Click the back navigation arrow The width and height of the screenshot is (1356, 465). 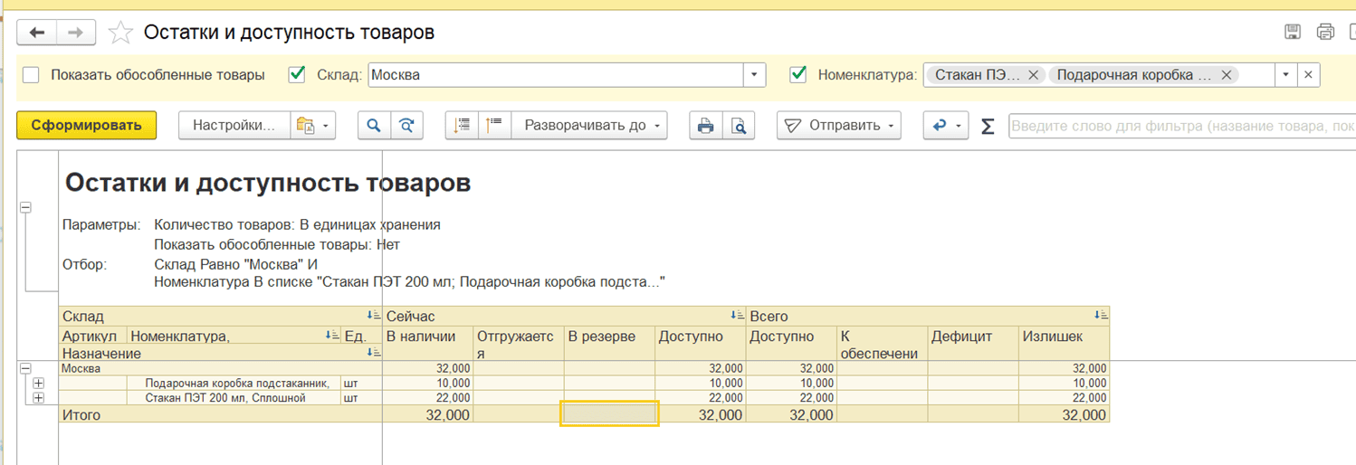pos(37,33)
